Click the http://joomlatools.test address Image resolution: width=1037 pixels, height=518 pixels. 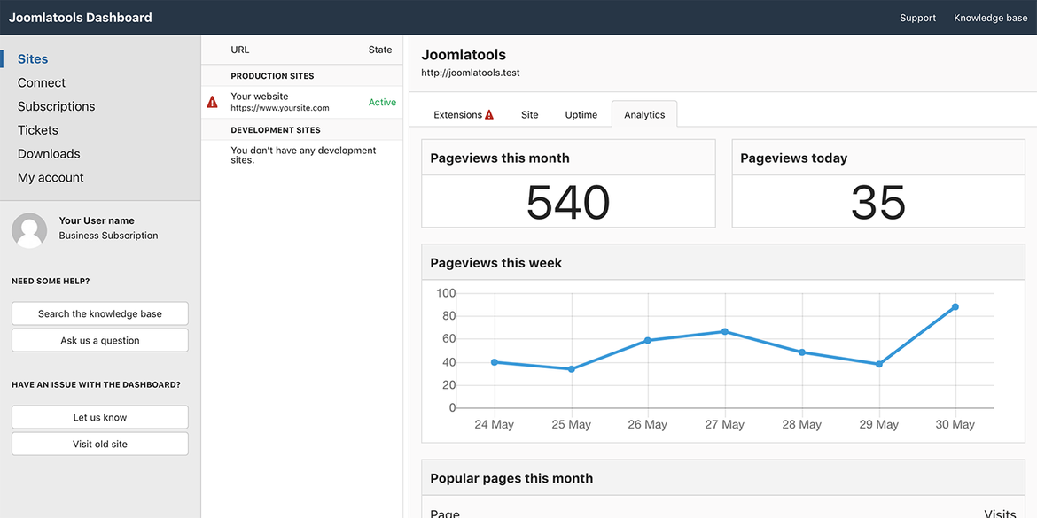click(x=471, y=73)
